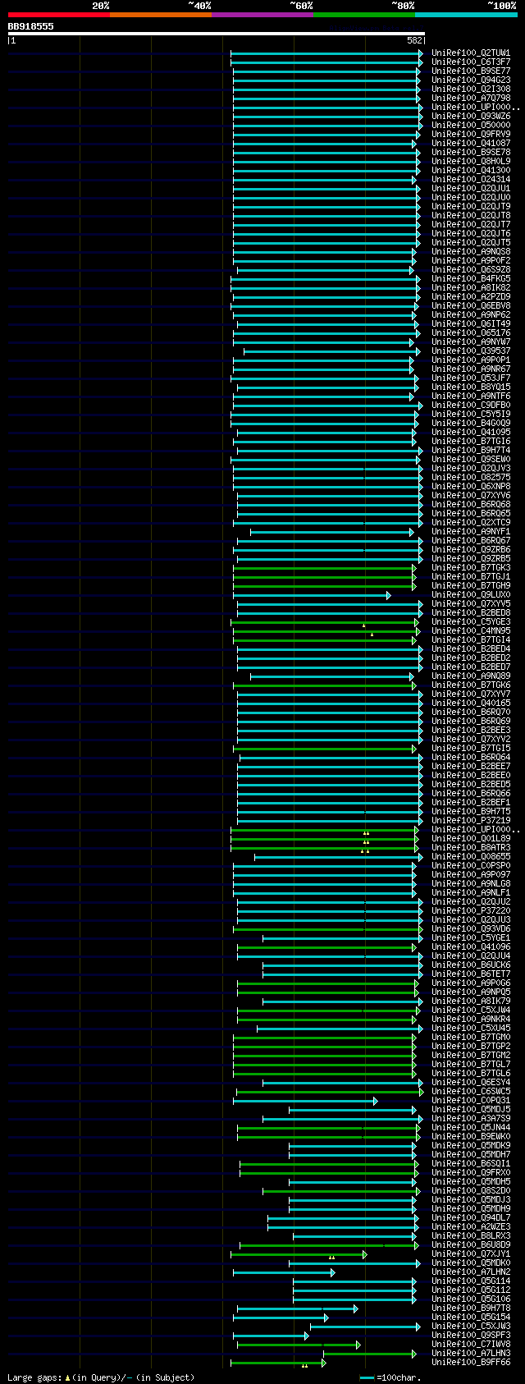Screen dimensions: 525x1384
Task: Select hit UniRef100_C7IWV8
Action: coord(471,1344)
